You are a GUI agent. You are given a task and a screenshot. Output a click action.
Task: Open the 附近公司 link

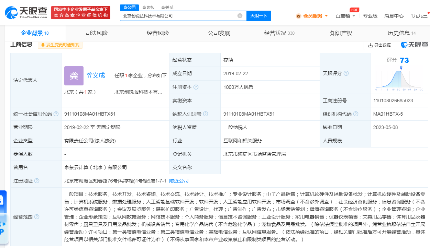point(179,181)
